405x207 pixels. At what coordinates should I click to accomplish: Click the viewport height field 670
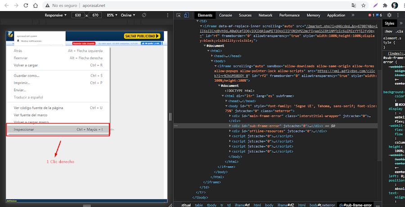(95, 15)
